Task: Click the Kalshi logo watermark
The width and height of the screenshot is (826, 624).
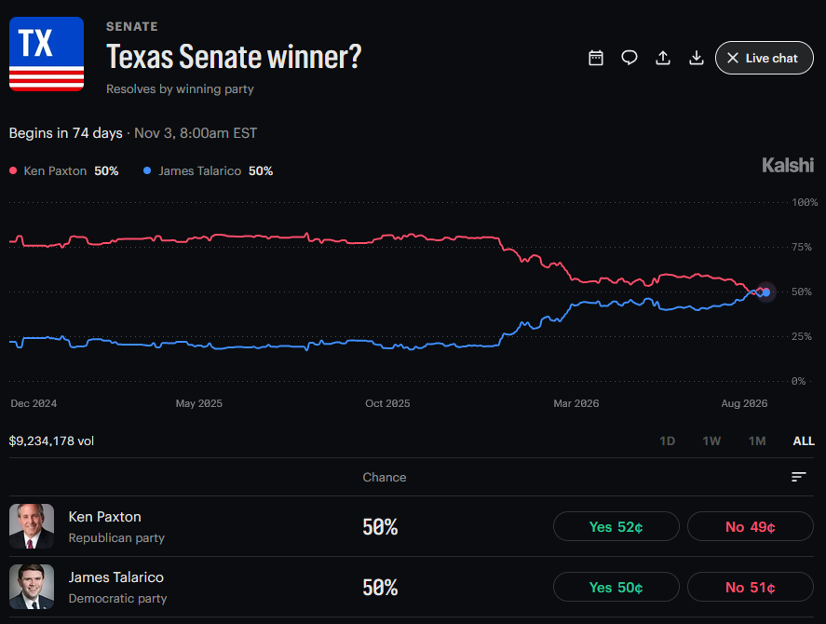Action: click(x=788, y=166)
